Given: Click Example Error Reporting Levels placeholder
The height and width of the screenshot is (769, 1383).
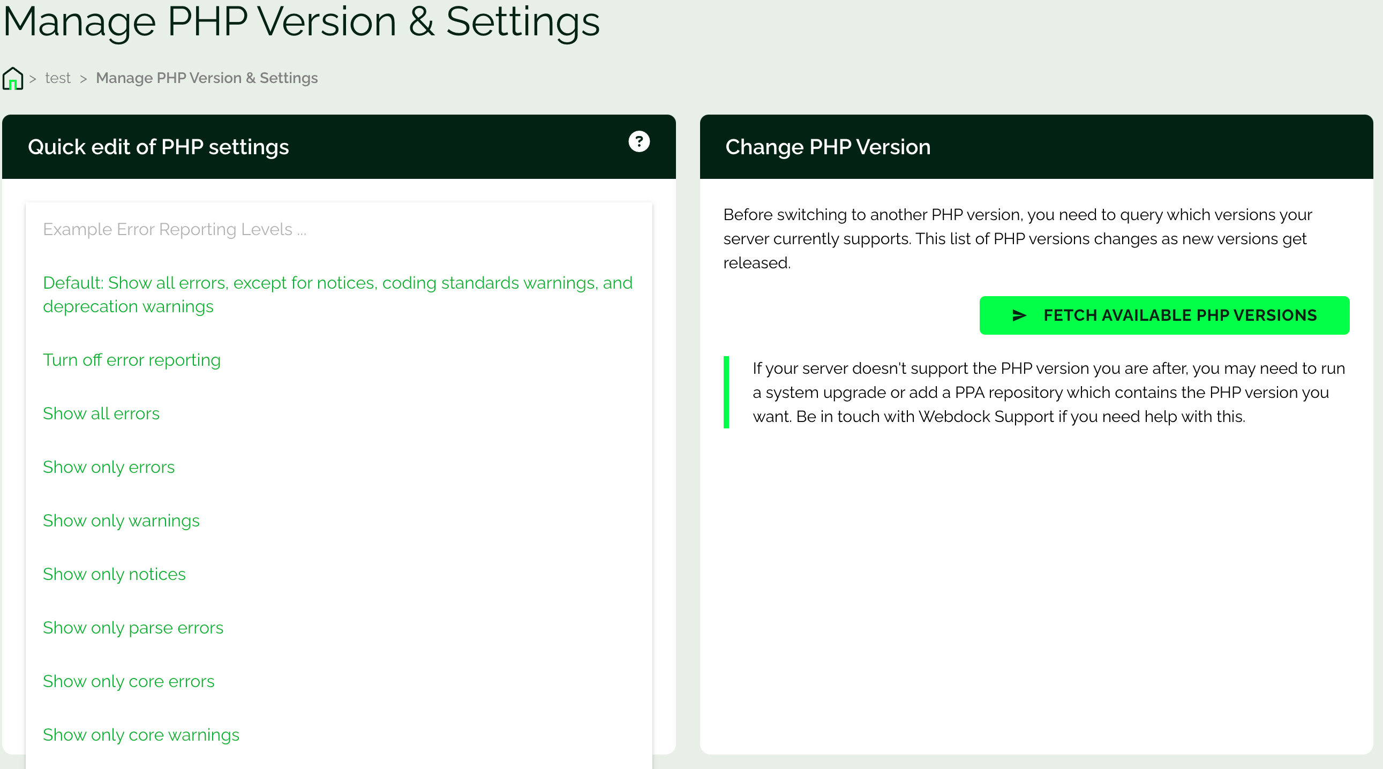Looking at the screenshot, I should pos(175,230).
